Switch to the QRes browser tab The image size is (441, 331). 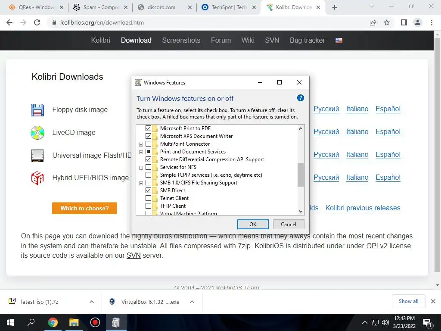[x=35, y=7]
